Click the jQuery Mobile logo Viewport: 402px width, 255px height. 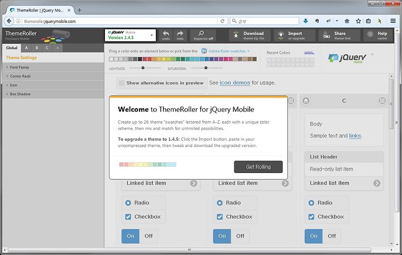(347, 58)
